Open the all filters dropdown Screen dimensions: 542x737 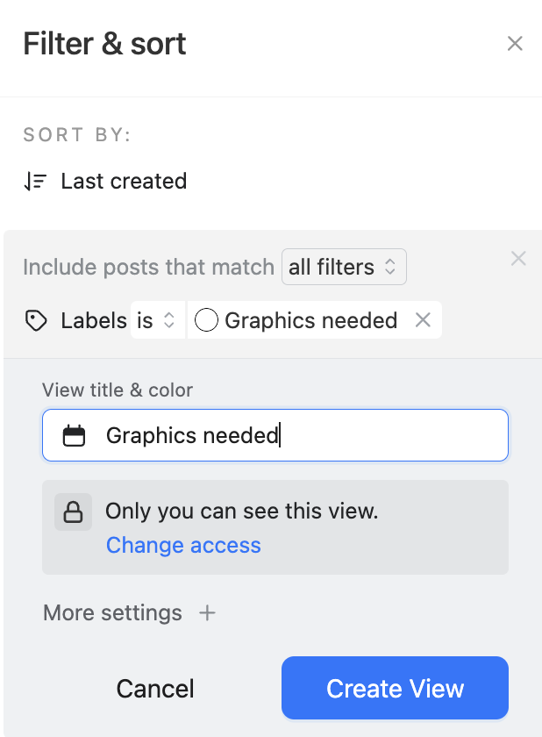click(344, 267)
